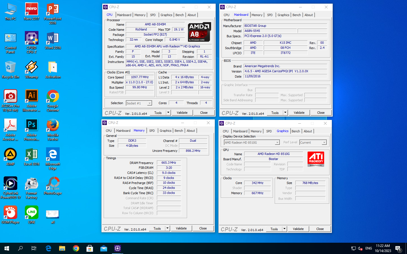The image size is (407, 254).
Task: Click the 665.3 MHz DRAM Frequency value
Action: pos(169,163)
